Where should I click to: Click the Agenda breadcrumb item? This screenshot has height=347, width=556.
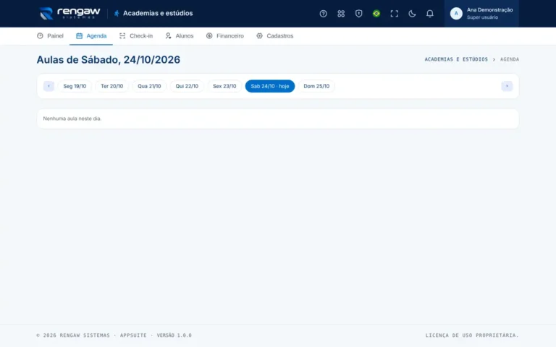click(x=510, y=59)
